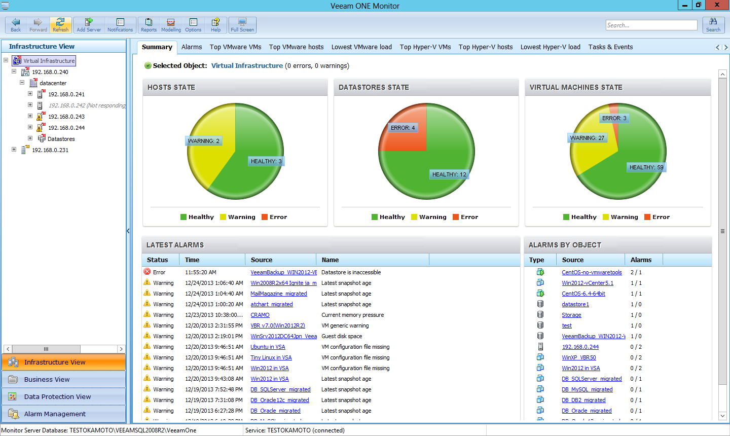Image resolution: width=730 pixels, height=436 pixels.
Task: Switch to Full Screen mode
Action: [x=242, y=25]
